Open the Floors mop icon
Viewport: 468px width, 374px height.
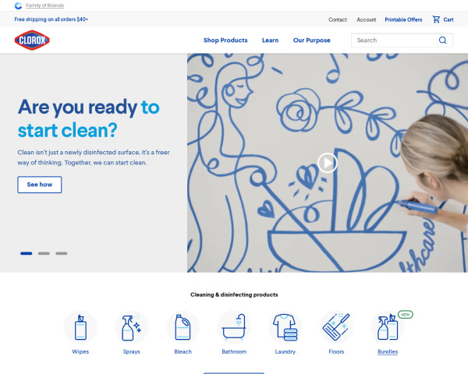point(336,327)
